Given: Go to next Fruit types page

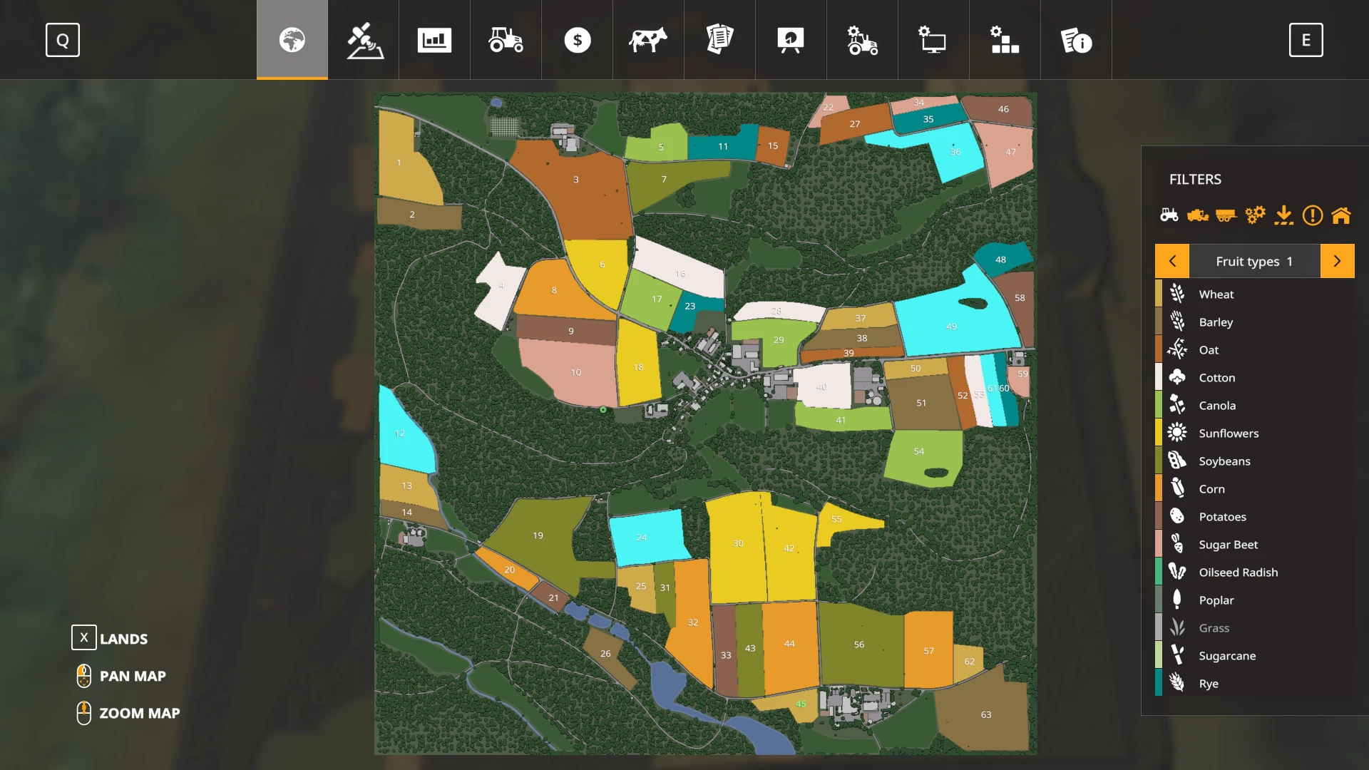Looking at the screenshot, I should (1337, 261).
